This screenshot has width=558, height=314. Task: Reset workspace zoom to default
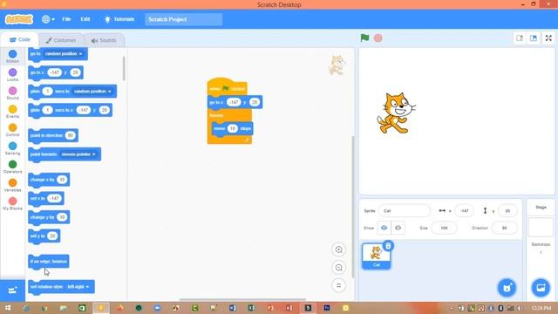click(x=339, y=285)
